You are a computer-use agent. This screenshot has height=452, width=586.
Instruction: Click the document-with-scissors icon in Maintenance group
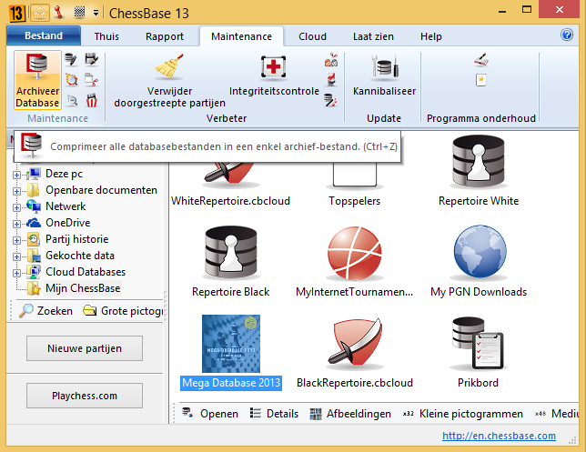point(92,79)
